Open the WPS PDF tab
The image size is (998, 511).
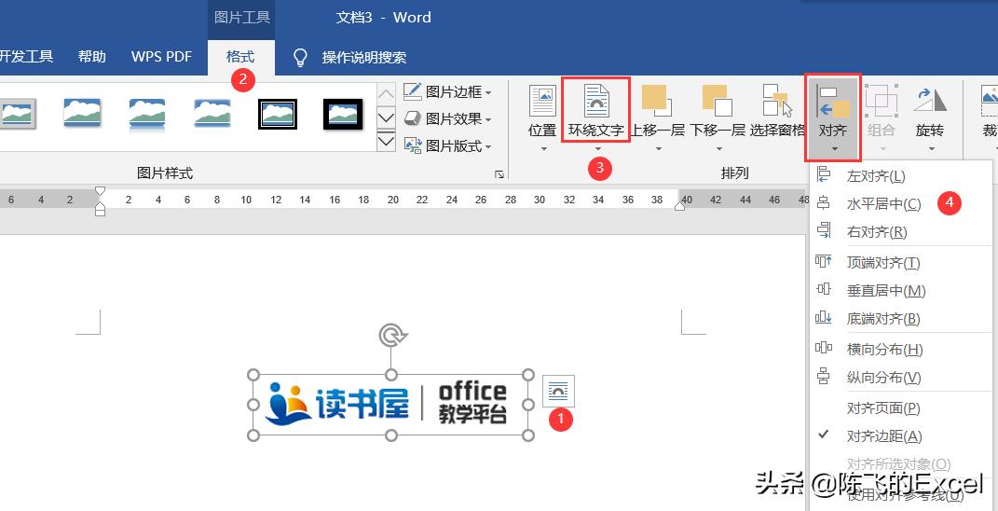tap(161, 57)
